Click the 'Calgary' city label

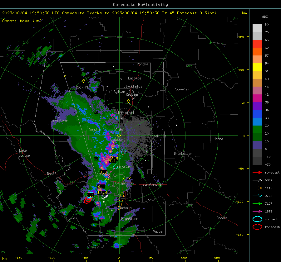point(122,183)
